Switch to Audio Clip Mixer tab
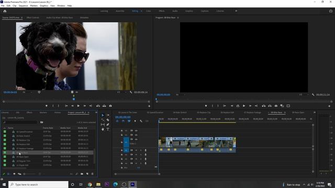 point(59,18)
